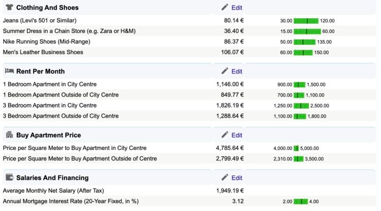Open the Edit link for Salaries And Financing
The height and width of the screenshot is (211, 381).
pyautogui.click(x=237, y=178)
